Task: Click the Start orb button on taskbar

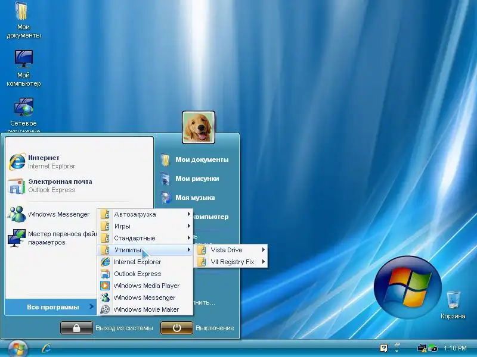Action: (x=18, y=348)
